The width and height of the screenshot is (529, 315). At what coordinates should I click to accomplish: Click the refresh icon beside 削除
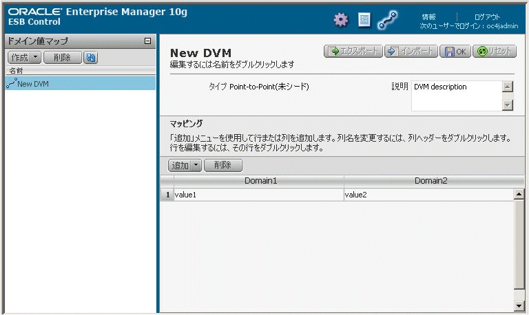(x=90, y=58)
